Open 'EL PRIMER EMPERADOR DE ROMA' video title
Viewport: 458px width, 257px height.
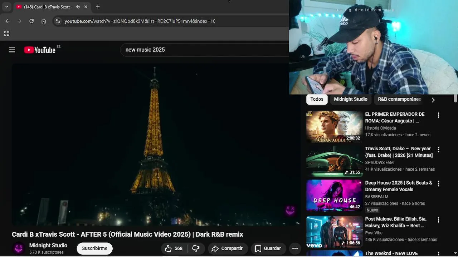click(x=395, y=117)
